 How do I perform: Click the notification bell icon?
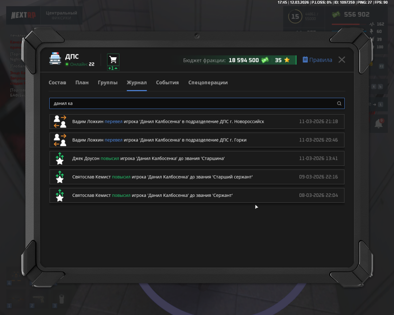(x=378, y=124)
